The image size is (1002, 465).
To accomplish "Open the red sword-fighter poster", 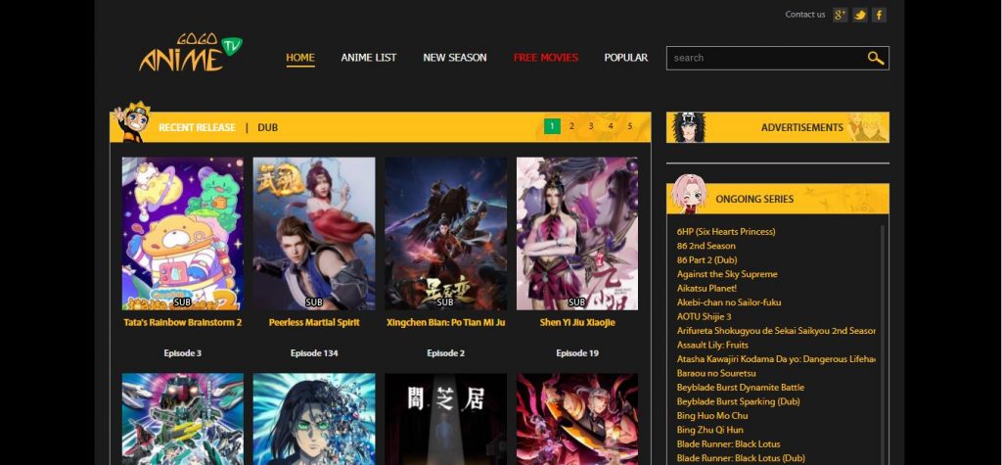I will pyautogui.click(x=577, y=419).
